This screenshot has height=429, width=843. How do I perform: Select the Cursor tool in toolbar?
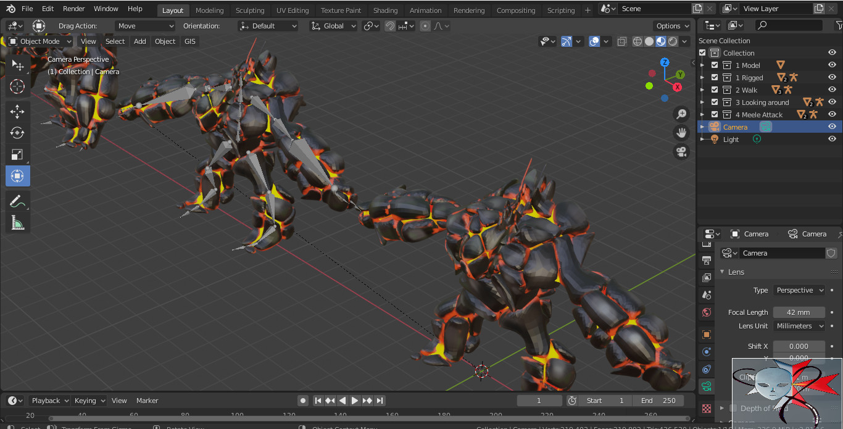tap(17, 86)
